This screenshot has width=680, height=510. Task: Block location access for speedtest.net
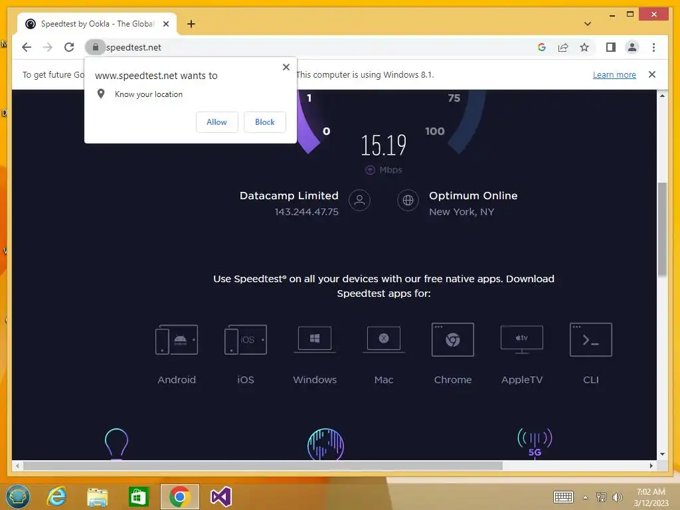pyautogui.click(x=264, y=122)
